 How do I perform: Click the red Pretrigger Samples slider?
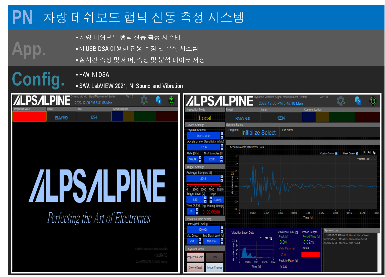coord(204,184)
